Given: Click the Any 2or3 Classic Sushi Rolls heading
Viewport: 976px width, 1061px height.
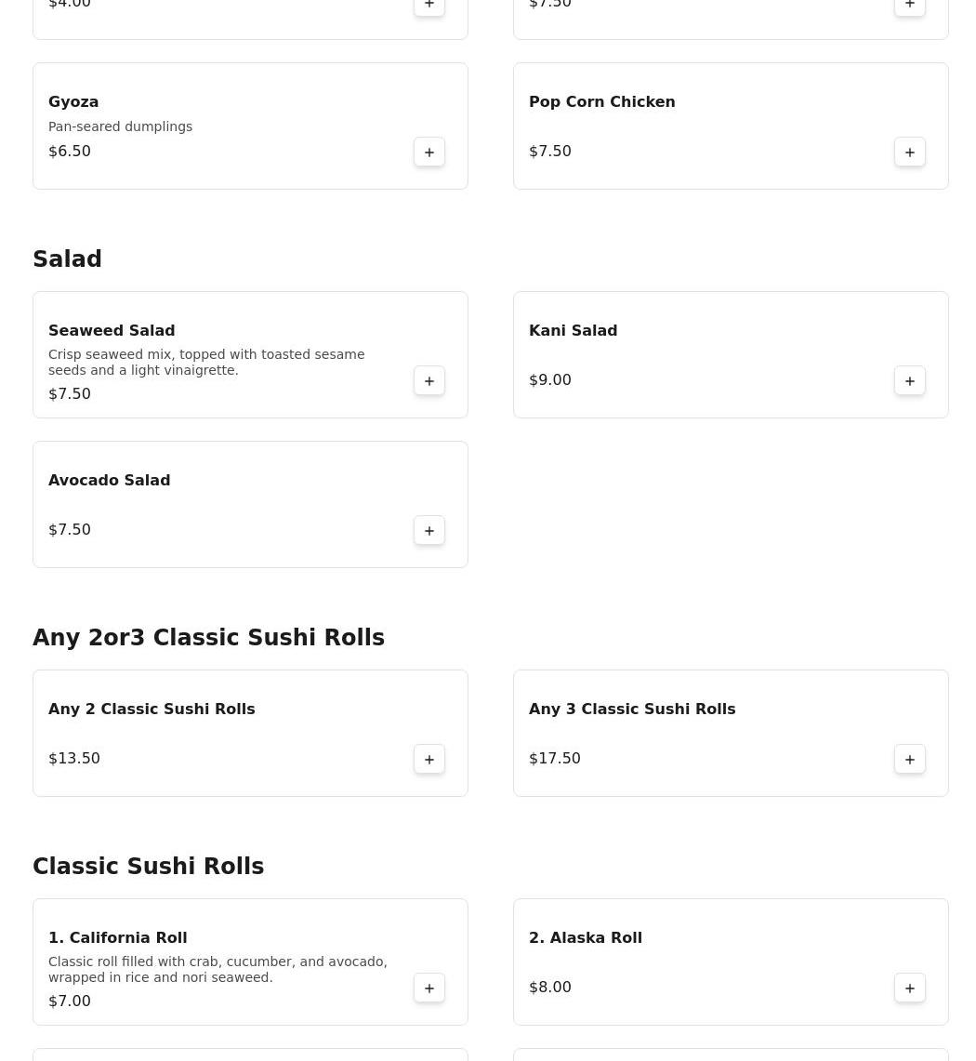Looking at the screenshot, I should coord(208,637).
